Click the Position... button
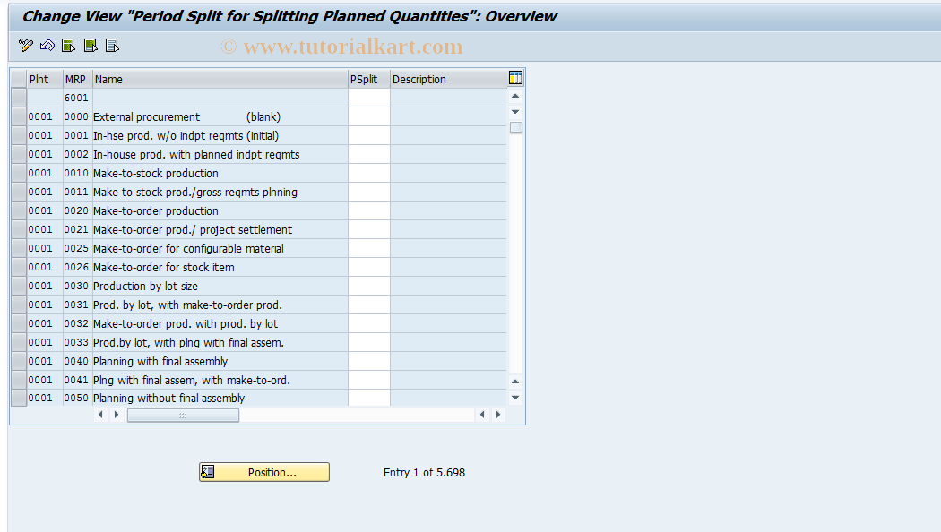 tap(264, 472)
